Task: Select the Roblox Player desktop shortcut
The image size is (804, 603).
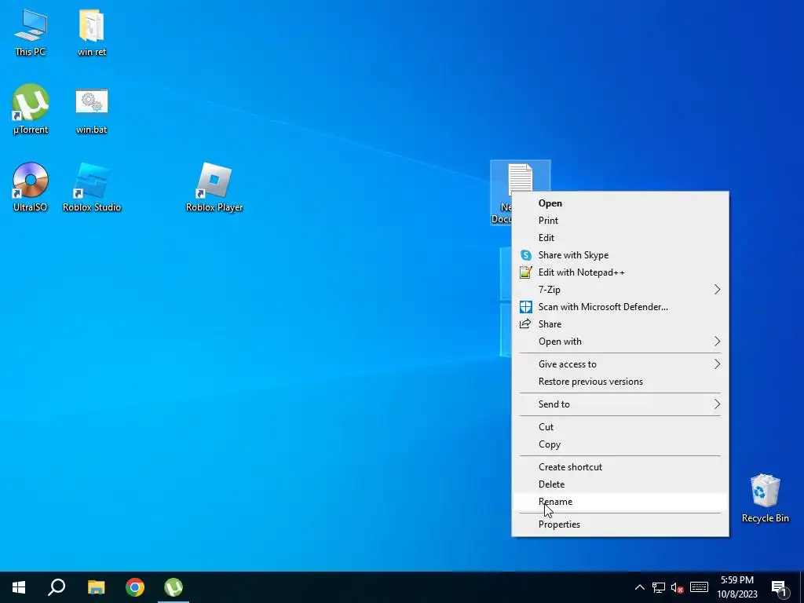Action: [x=214, y=187]
